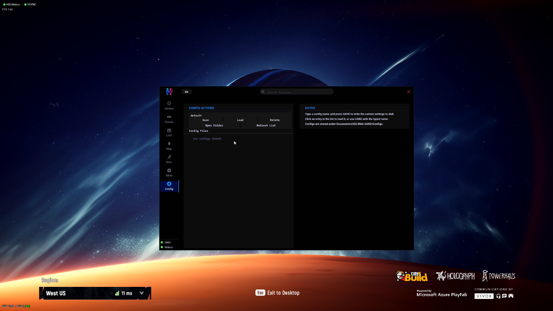The height and width of the screenshot is (311, 553).
Task: Open the EN language selector
Action: pyautogui.click(x=186, y=92)
